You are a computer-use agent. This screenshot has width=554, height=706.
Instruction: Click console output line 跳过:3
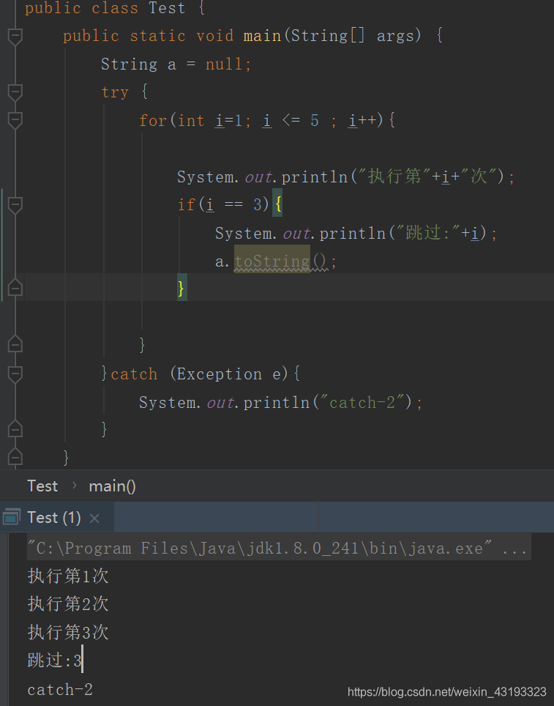click(54, 661)
